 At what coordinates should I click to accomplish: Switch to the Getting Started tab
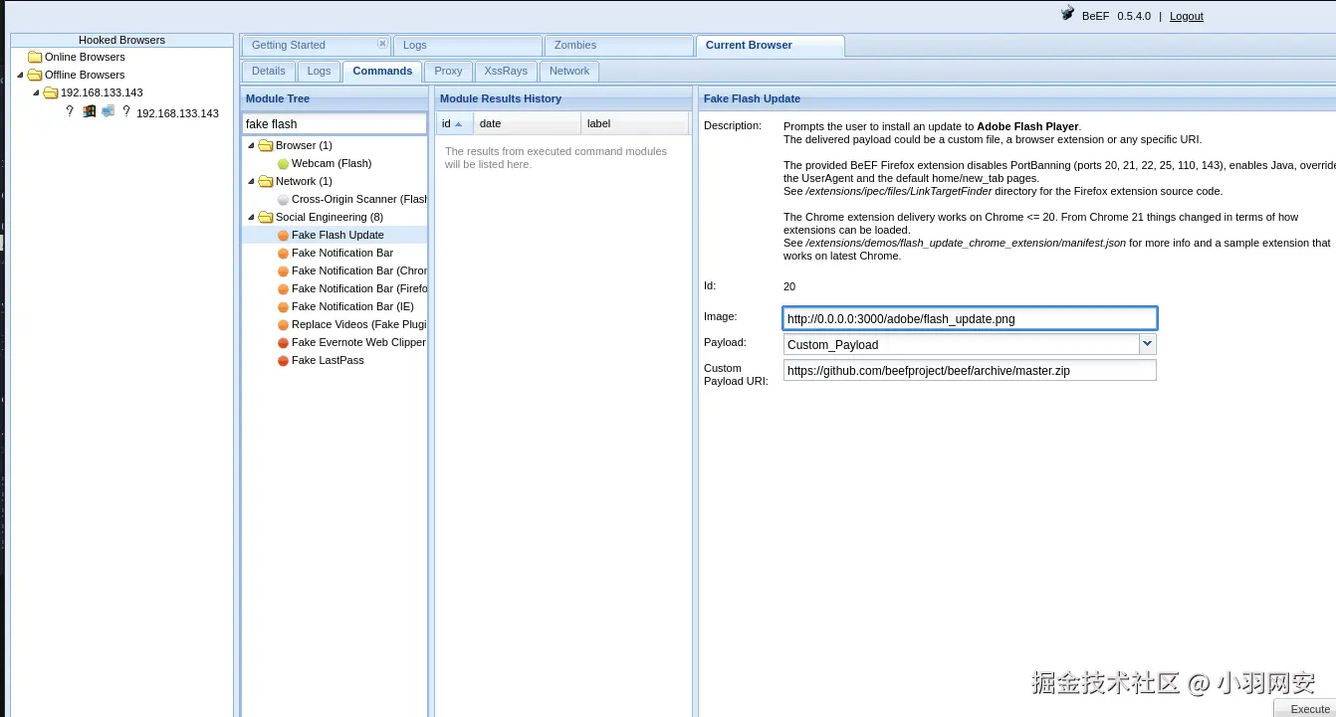(316, 45)
